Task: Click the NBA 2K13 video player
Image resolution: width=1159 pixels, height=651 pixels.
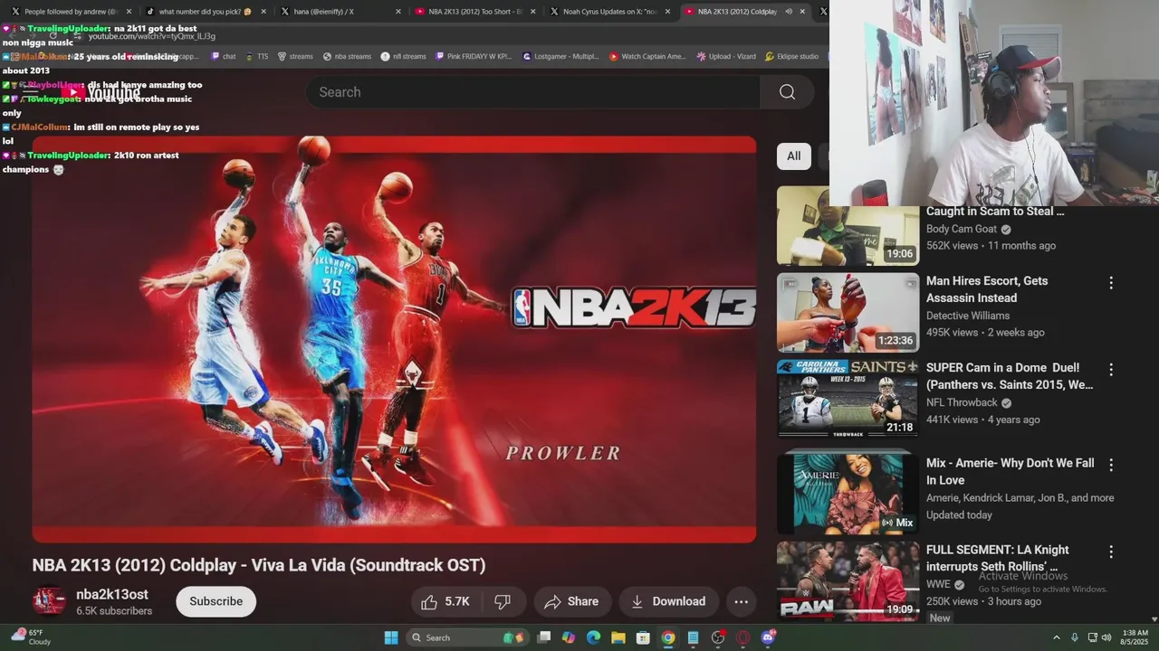Action: click(394, 339)
